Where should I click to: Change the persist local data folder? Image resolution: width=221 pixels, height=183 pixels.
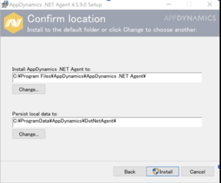click(29, 134)
